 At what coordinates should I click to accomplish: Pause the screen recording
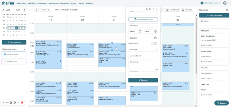click(x=18, y=102)
